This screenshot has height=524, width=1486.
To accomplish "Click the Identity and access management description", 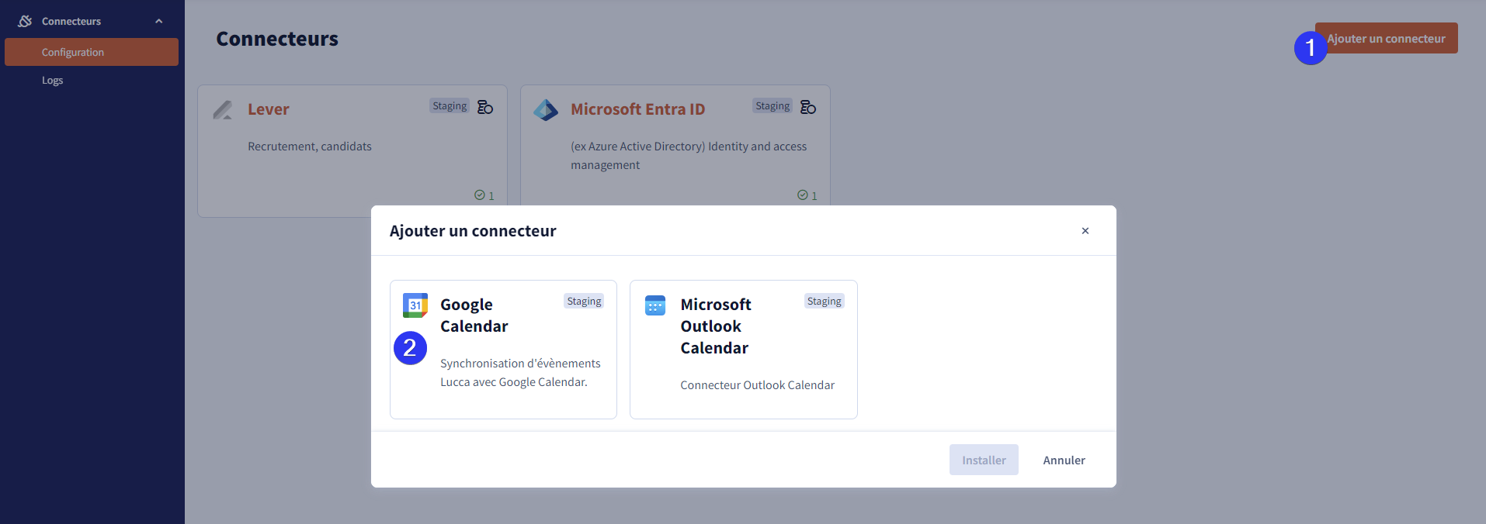I will [689, 156].
